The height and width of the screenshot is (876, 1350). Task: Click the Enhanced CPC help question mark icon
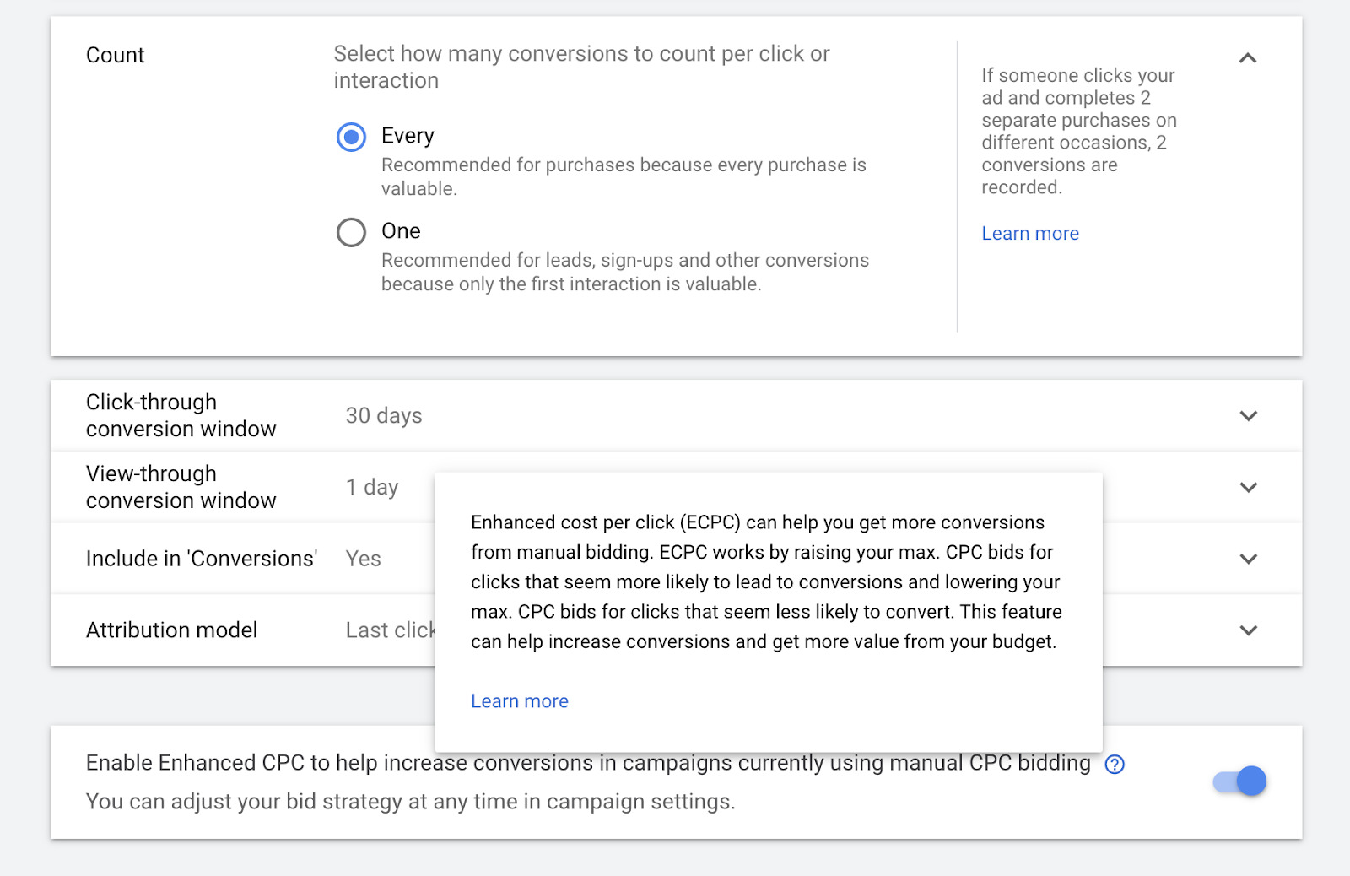1115,765
